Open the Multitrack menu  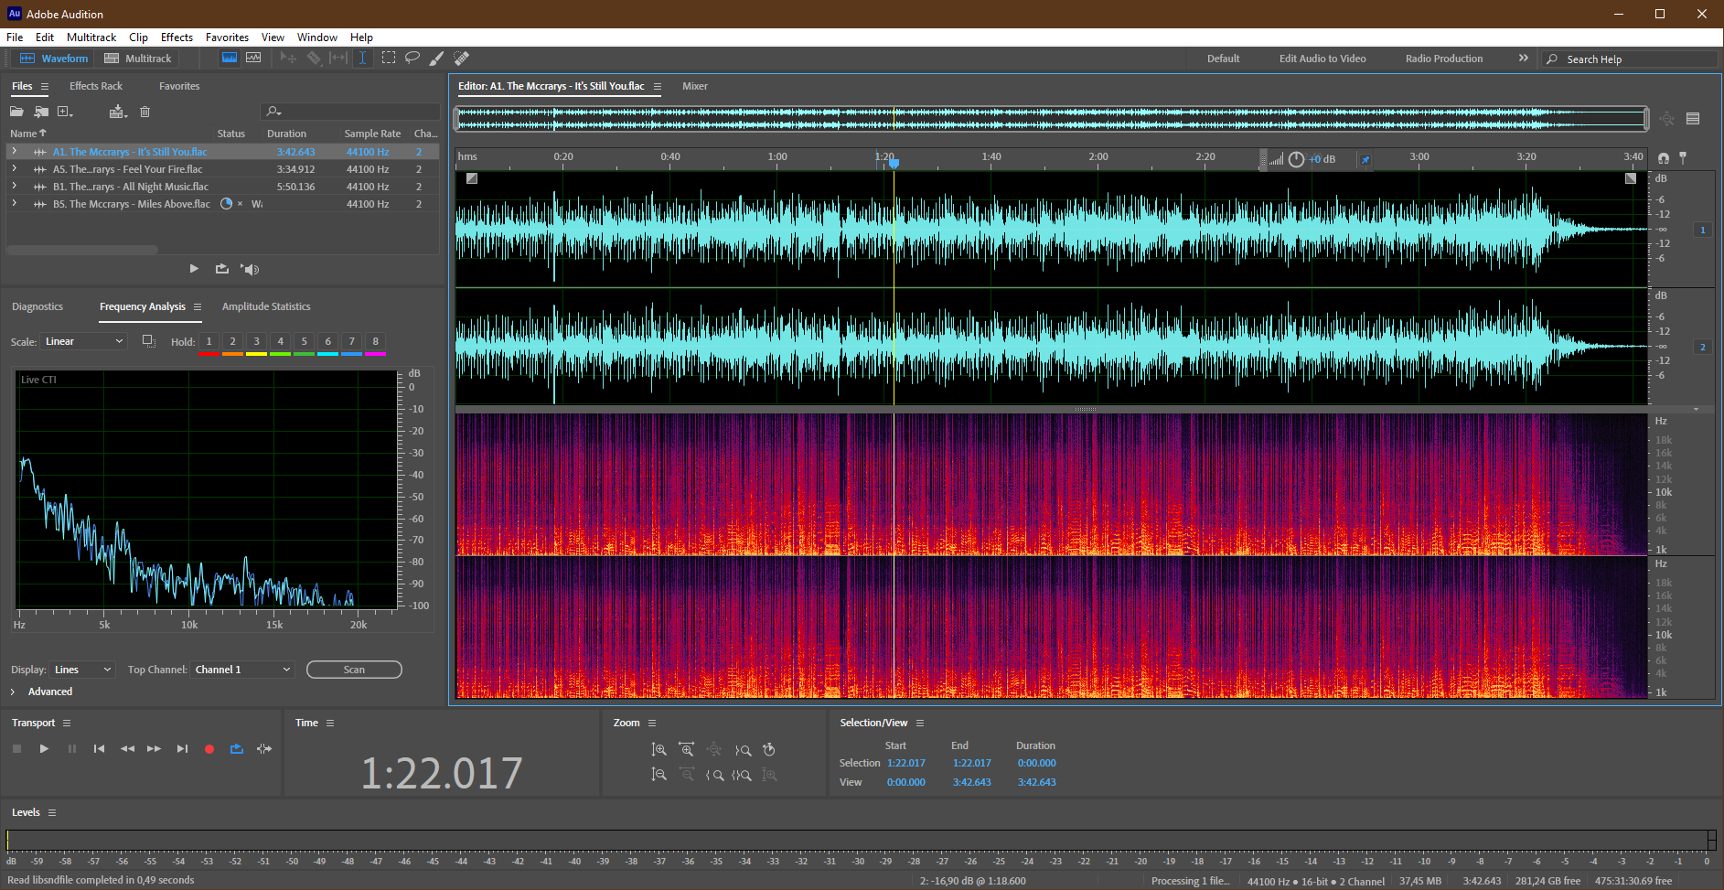91,38
